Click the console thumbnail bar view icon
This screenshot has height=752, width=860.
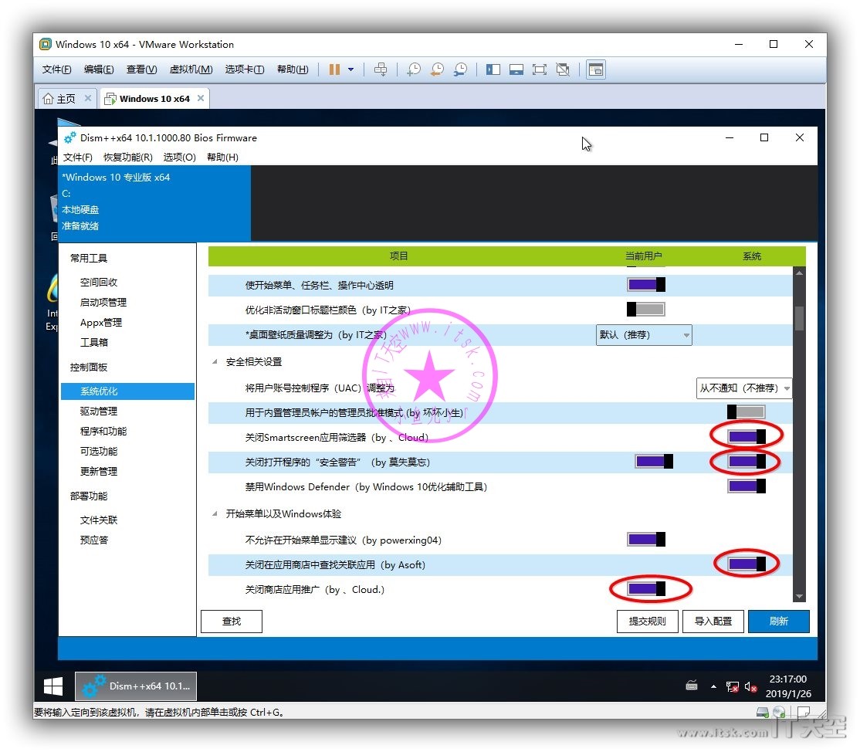click(x=516, y=69)
